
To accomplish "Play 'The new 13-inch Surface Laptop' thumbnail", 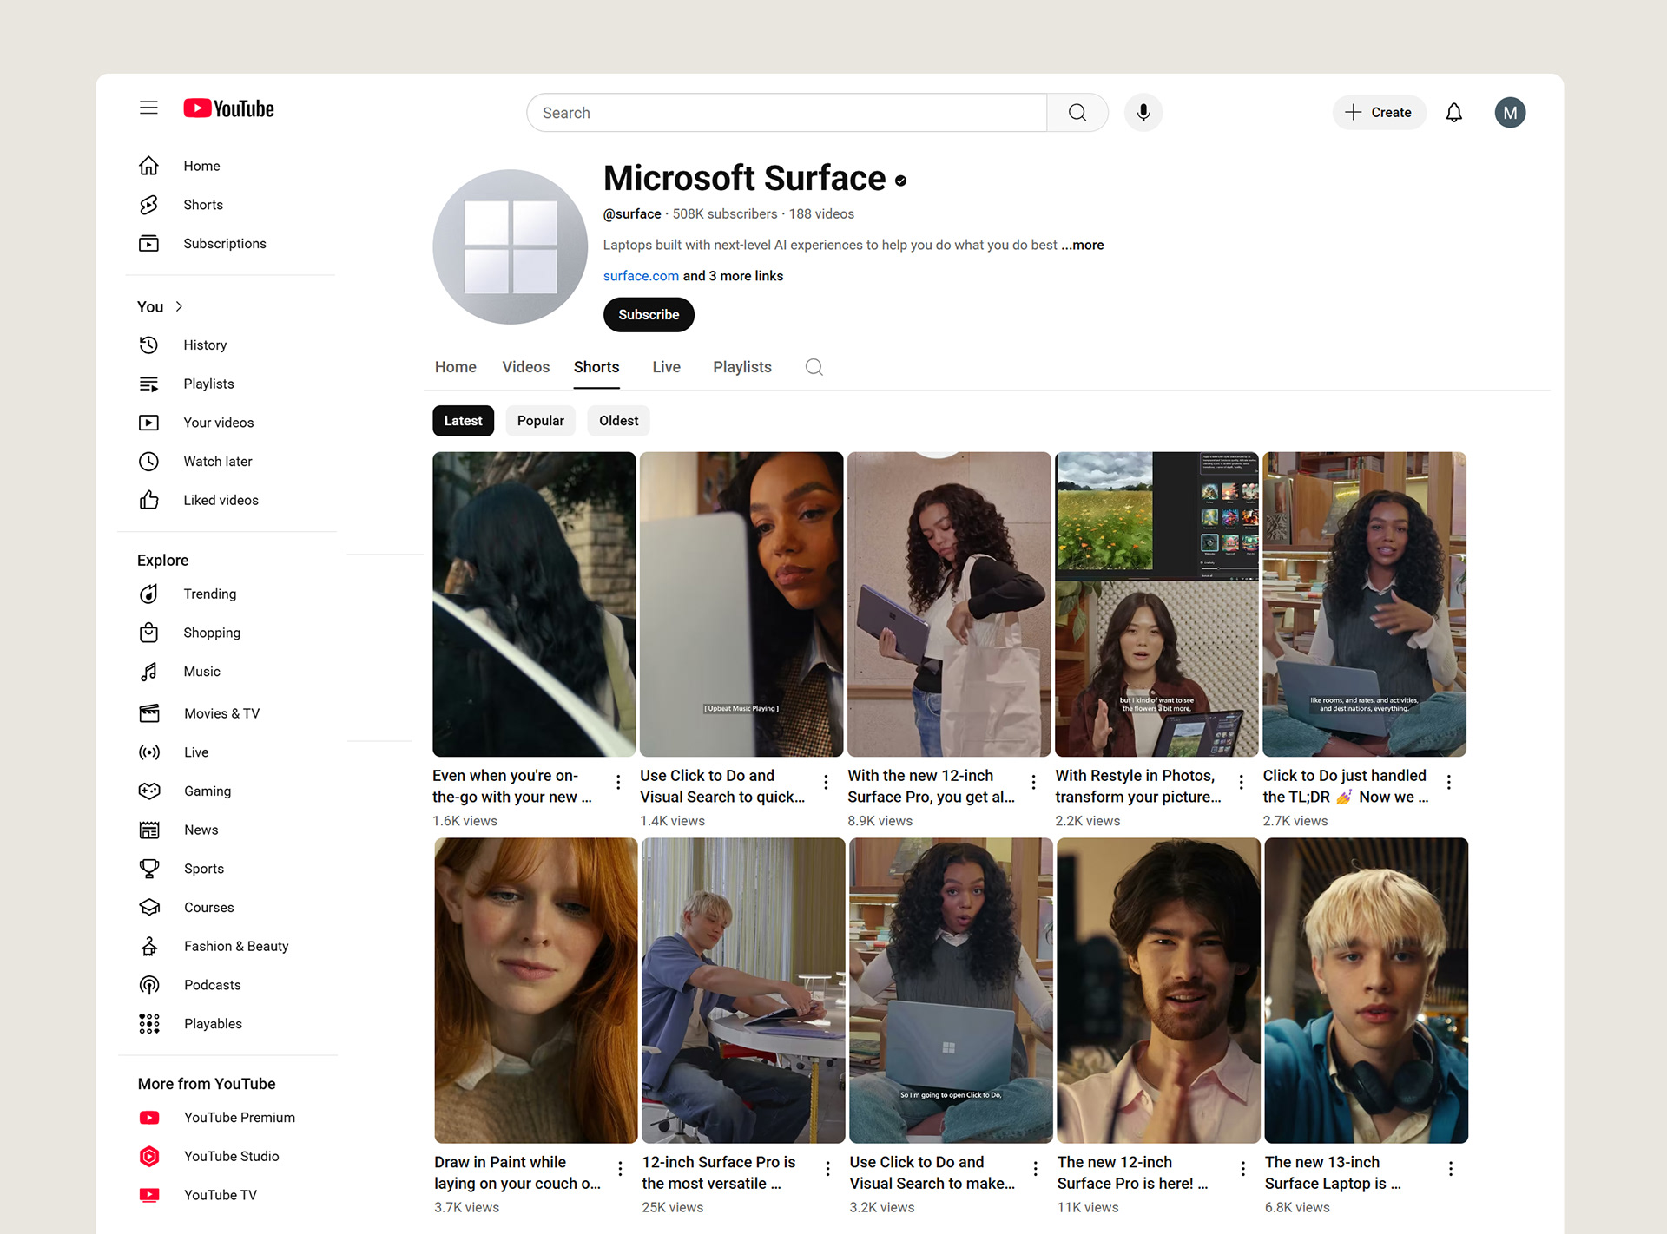I will 1366,990.
